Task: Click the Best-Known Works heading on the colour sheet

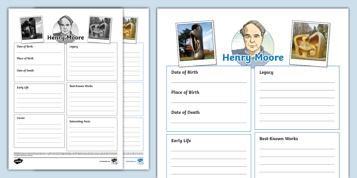Action: (279, 139)
